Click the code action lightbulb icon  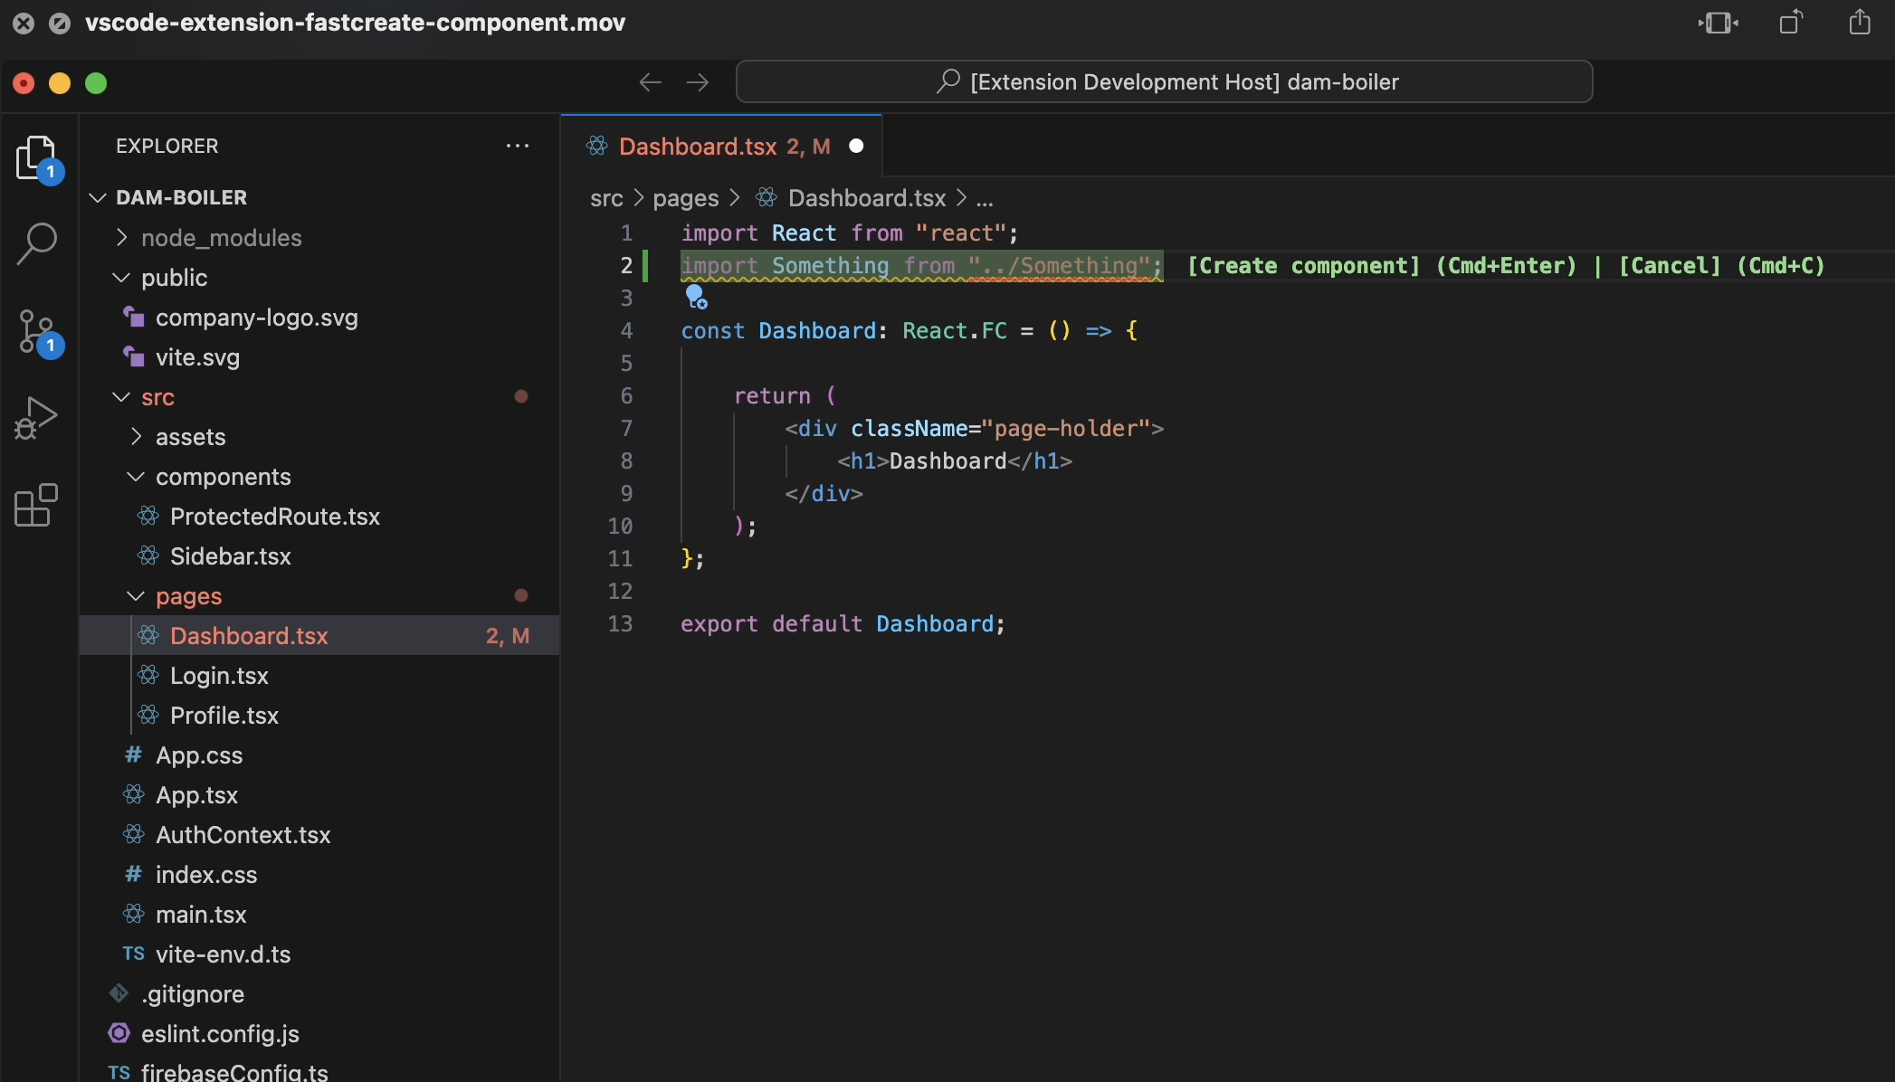(x=696, y=297)
